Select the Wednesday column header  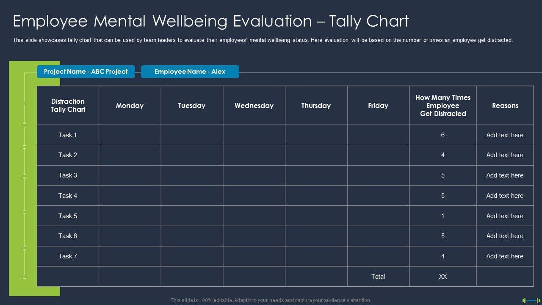[x=254, y=105]
